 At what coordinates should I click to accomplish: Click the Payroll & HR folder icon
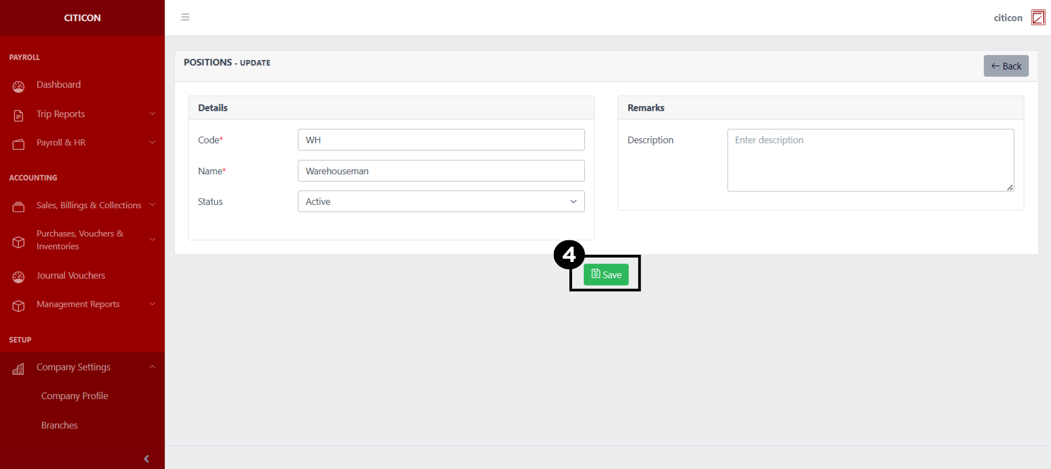point(18,144)
